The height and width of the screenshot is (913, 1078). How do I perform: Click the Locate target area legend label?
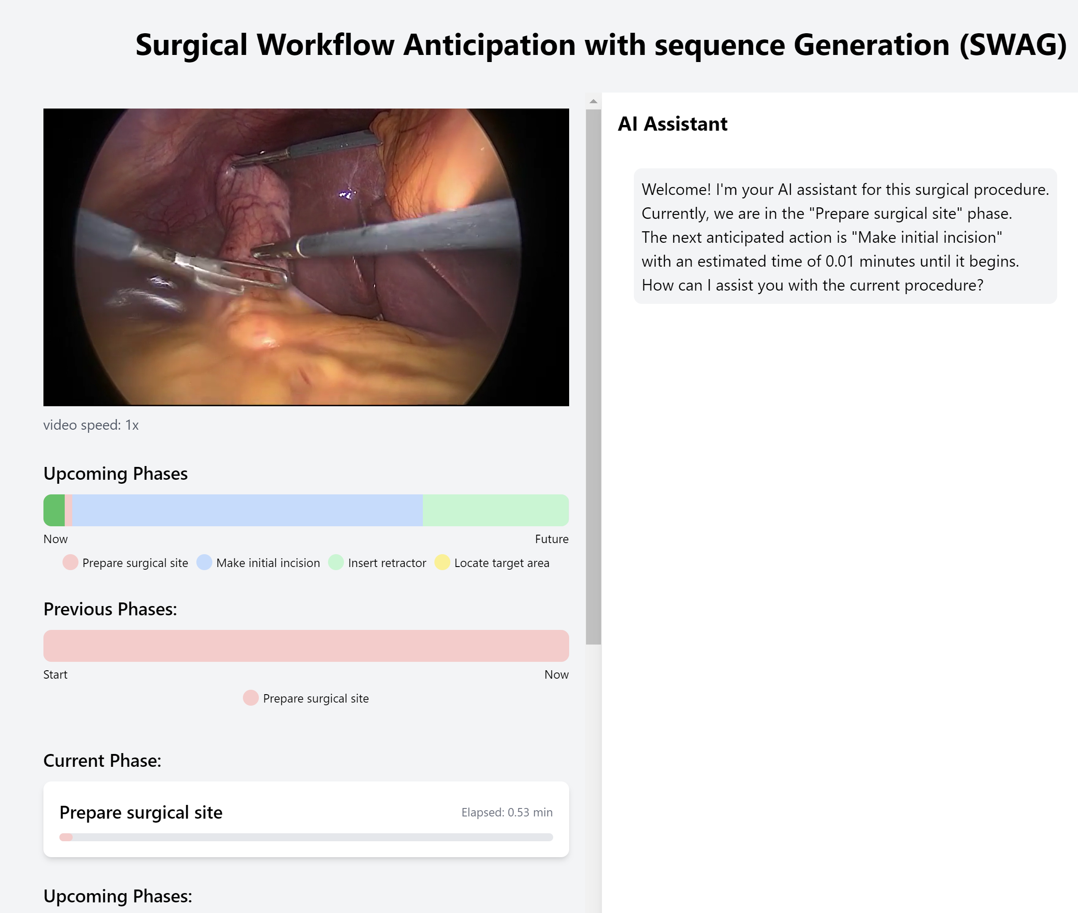click(x=502, y=563)
